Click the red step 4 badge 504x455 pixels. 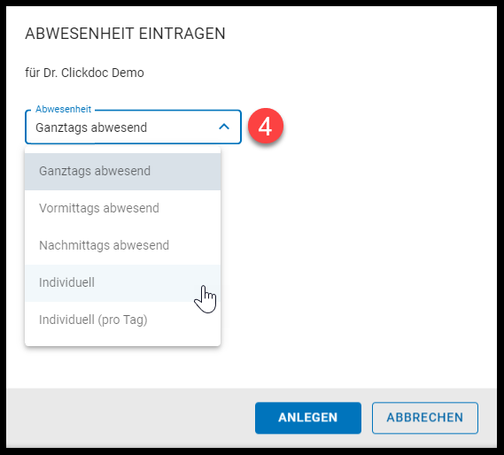266,127
